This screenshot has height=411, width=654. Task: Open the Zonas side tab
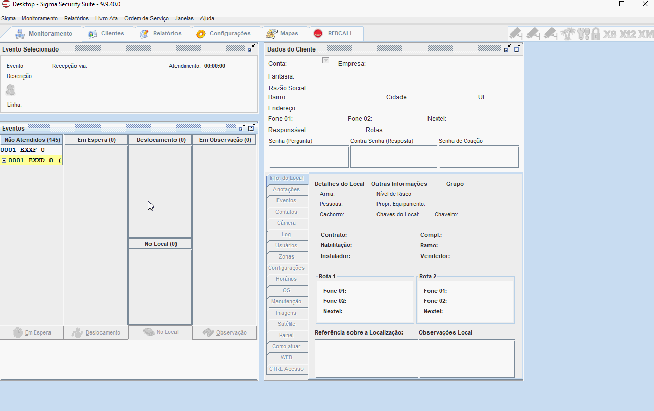pyautogui.click(x=287, y=256)
